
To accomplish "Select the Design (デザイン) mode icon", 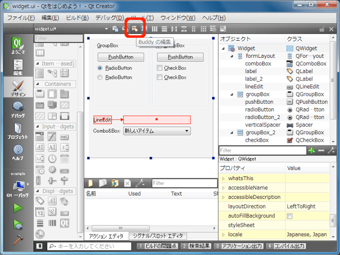I will coord(18,88).
